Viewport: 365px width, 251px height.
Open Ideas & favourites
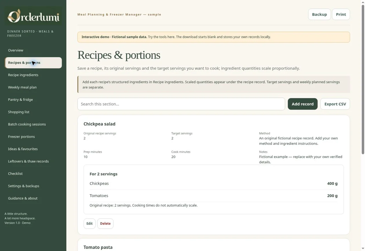click(33, 149)
